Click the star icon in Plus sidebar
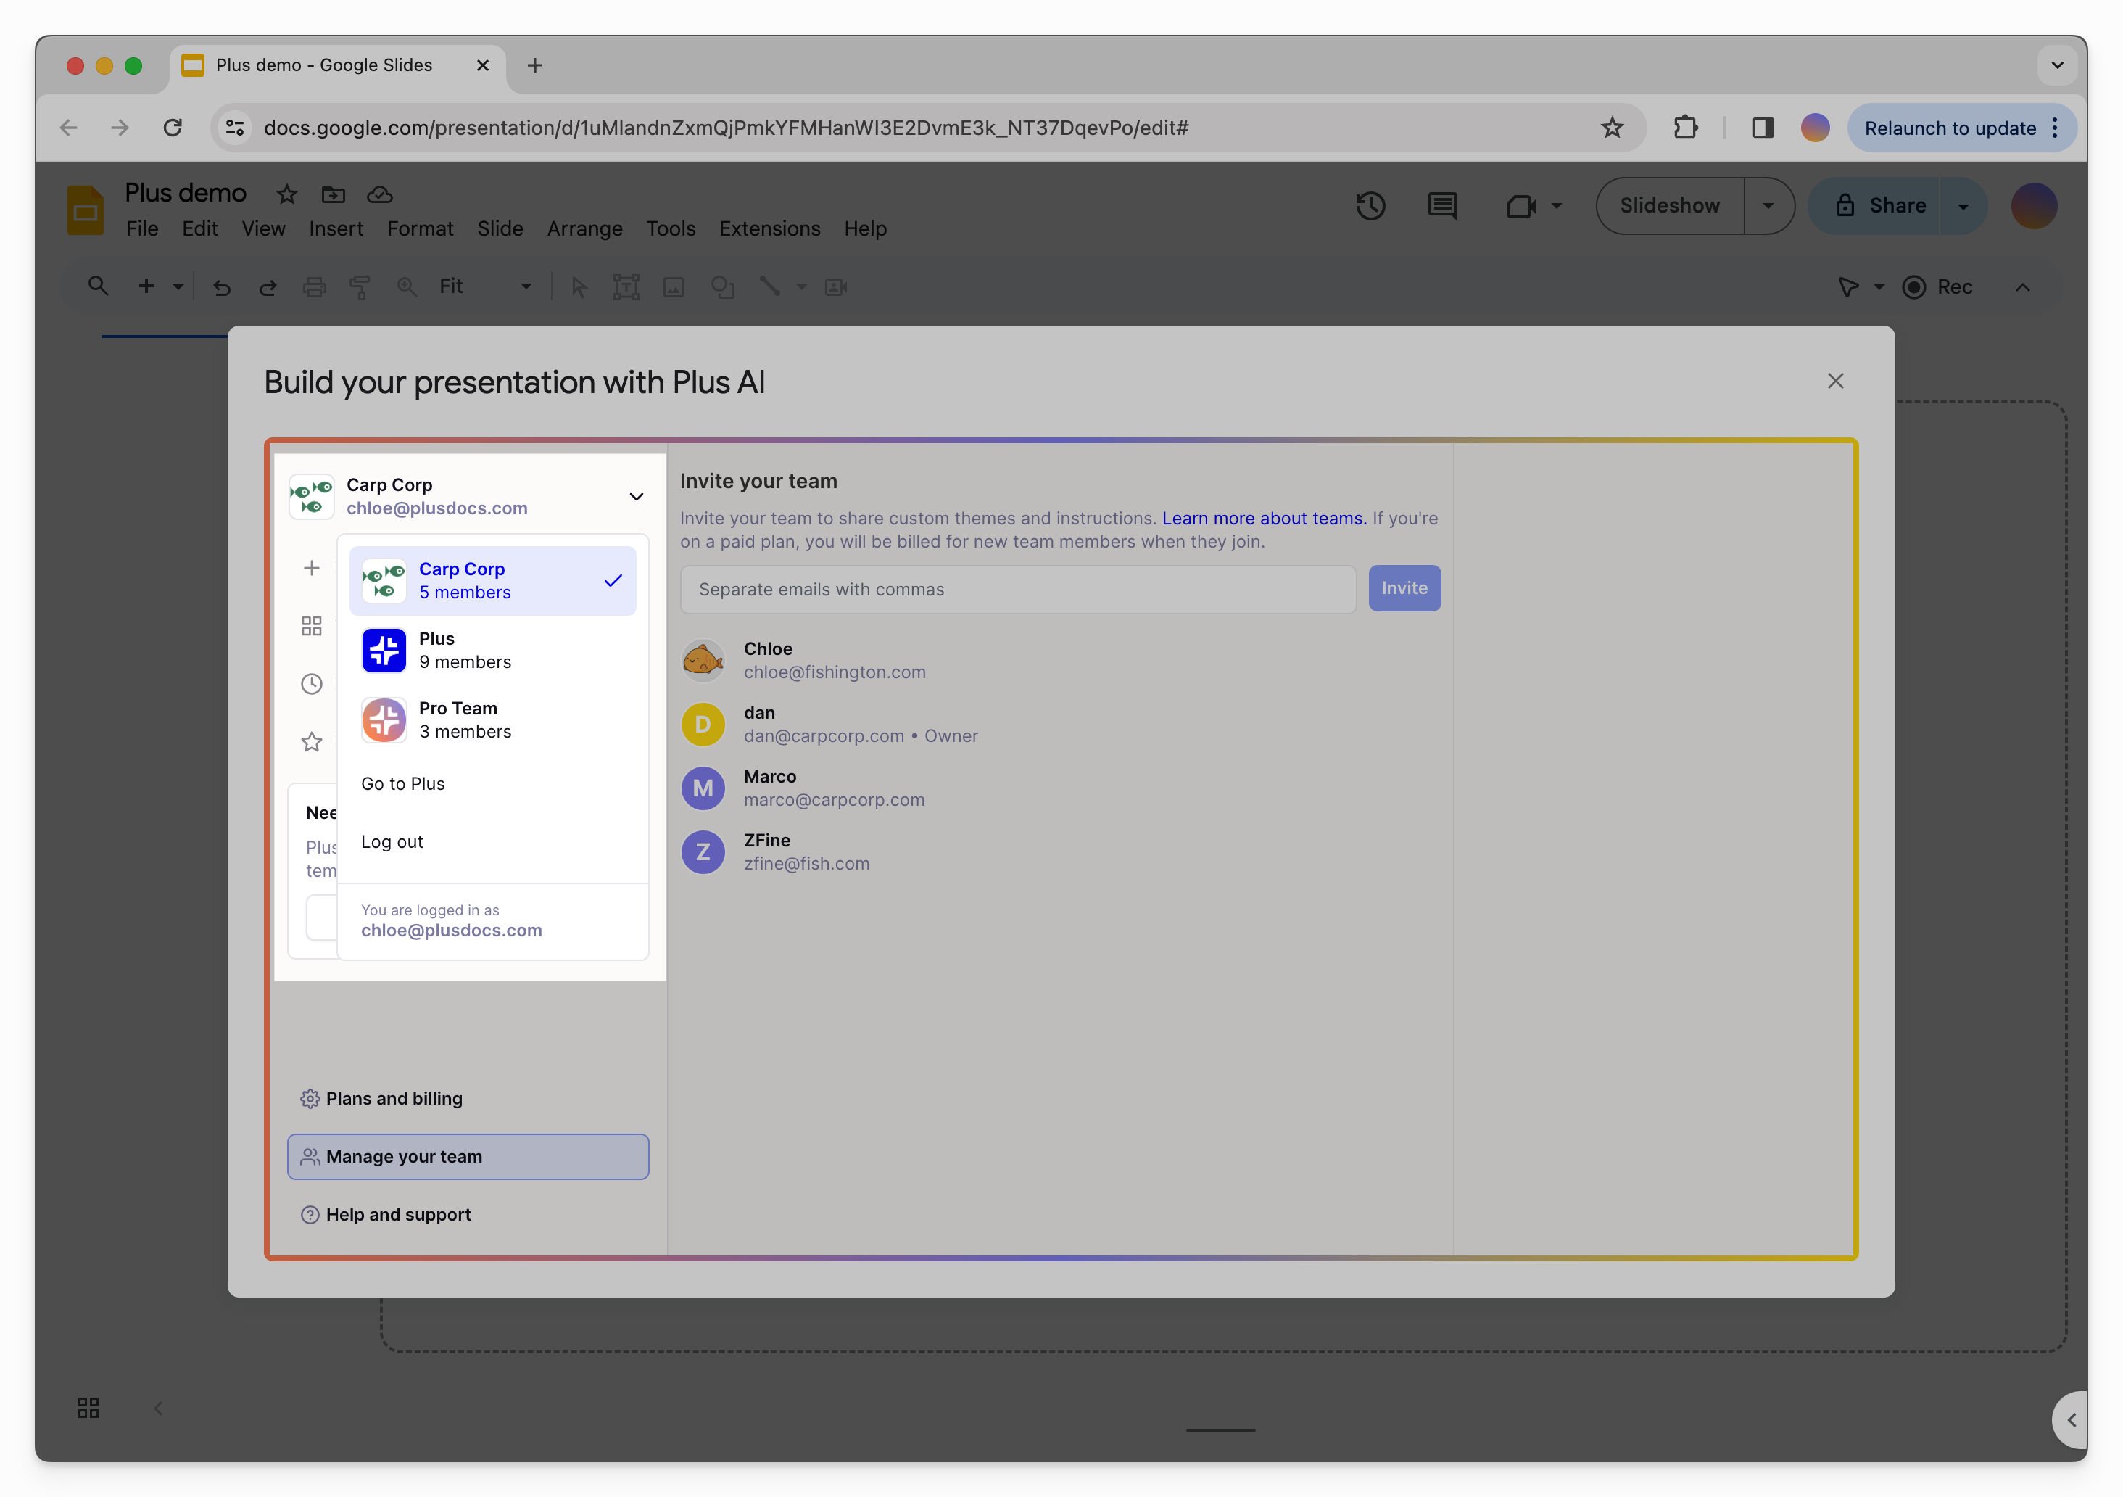Viewport: 2123px width, 1497px height. click(x=312, y=742)
